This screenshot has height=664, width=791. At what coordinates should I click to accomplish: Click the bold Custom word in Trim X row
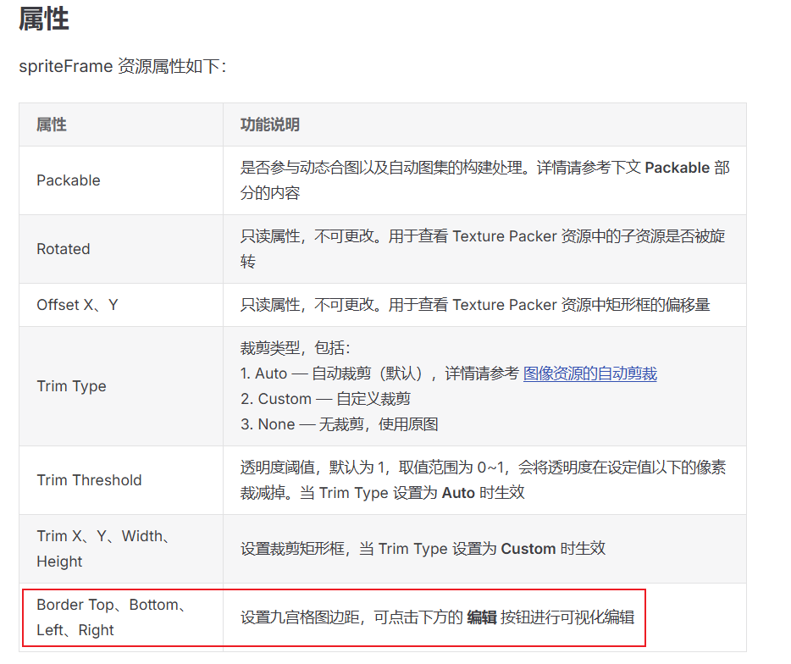coord(528,549)
